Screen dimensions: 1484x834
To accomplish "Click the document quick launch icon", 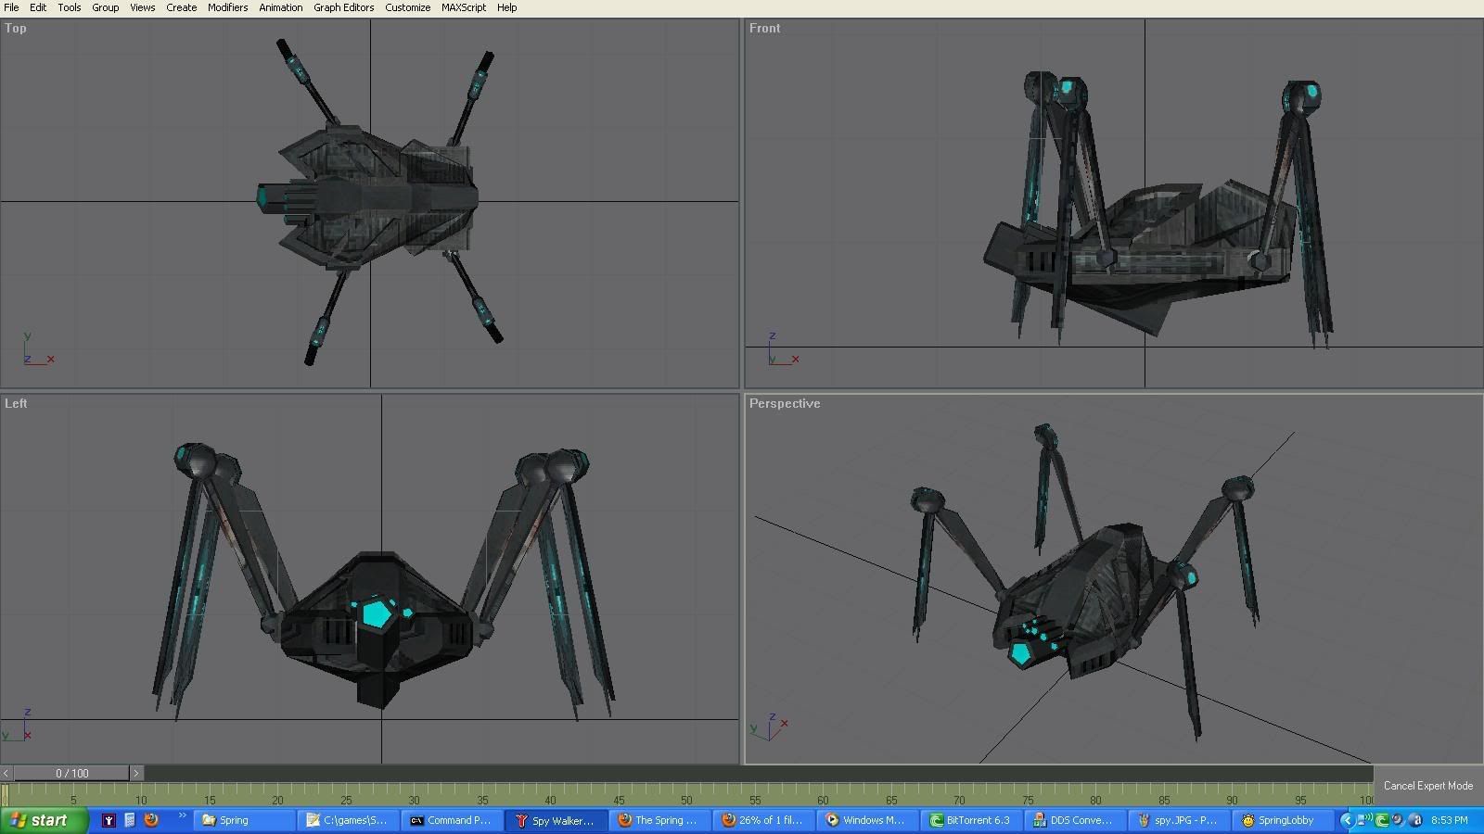I will pyautogui.click(x=130, y=820).
